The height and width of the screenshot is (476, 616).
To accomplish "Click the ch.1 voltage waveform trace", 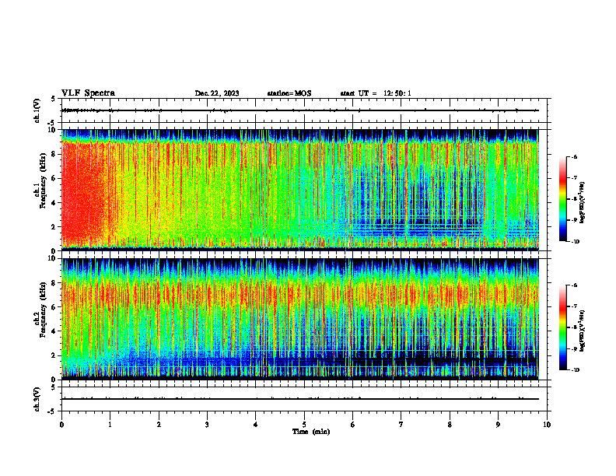I will click(x=300, y=110).
